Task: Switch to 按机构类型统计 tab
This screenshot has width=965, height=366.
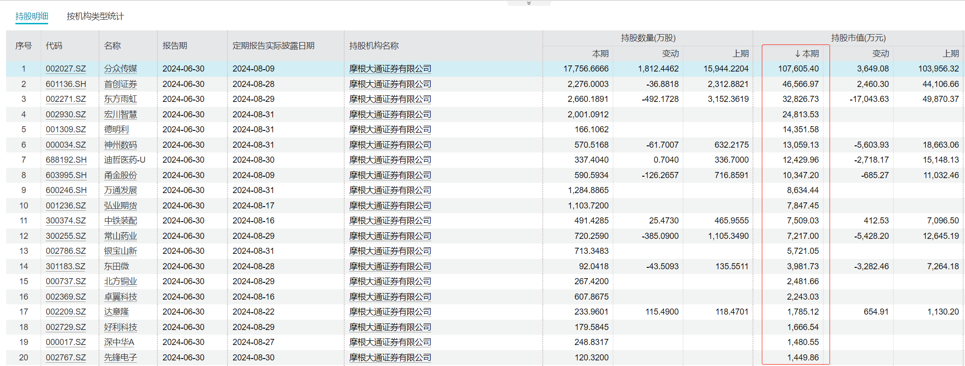Action: tap(95, 16)
